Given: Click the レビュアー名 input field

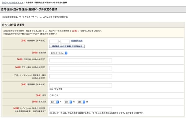Looking at the screenshot, I should coord(81,109).
